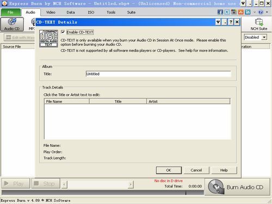The height and width of the screenshot is (204, 272).
Task: Confirm dialog with OK button
Action: pyautogui.click(x=169, y=170)
